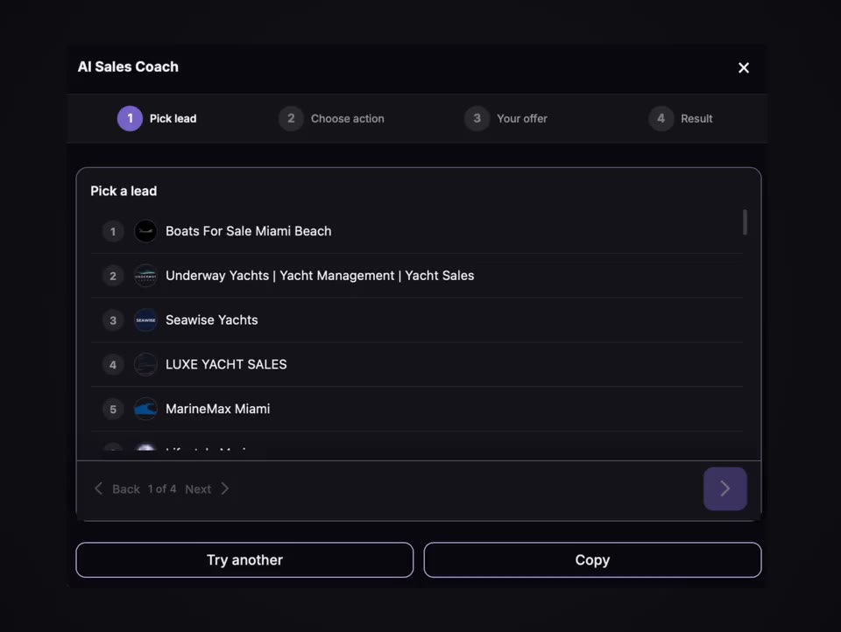
Task: Click the AI Sales Coach title
Action: coord(128,67)
